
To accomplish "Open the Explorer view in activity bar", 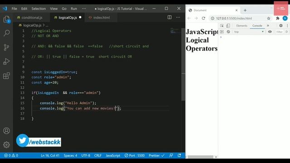I will [6, 19].
